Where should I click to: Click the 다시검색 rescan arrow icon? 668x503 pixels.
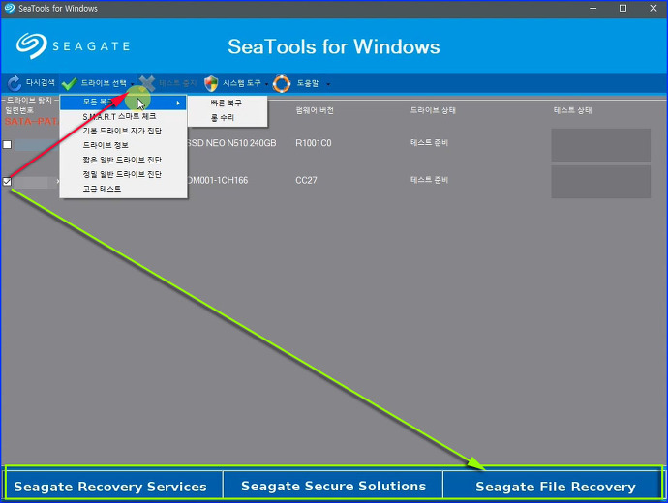pos(15,83)
